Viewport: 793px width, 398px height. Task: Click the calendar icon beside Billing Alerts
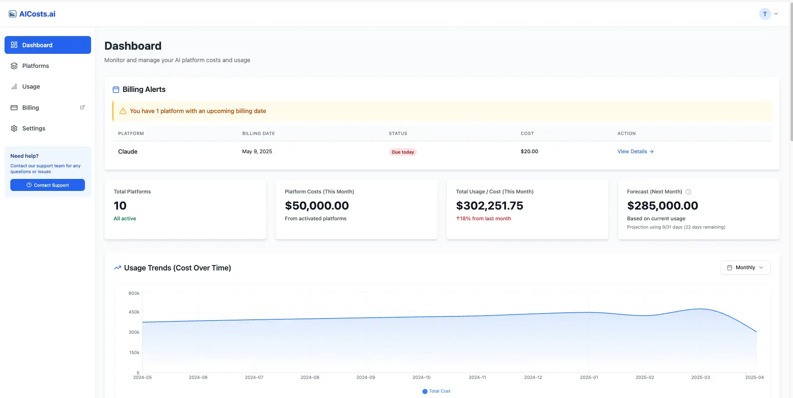click(x=116, y=89)
